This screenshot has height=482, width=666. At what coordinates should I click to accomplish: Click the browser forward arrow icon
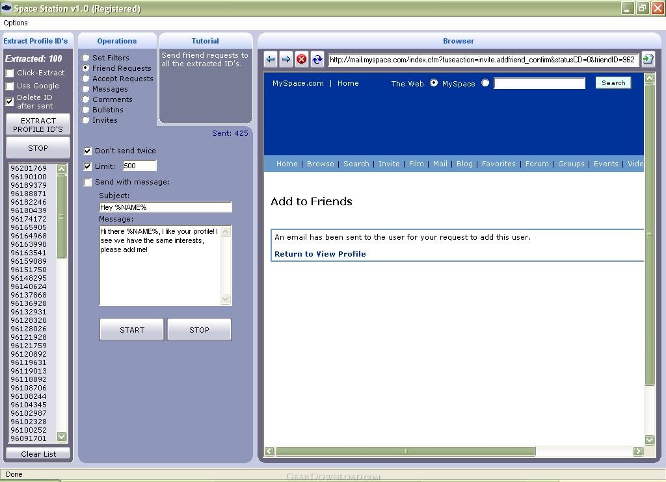pos(286,59)
